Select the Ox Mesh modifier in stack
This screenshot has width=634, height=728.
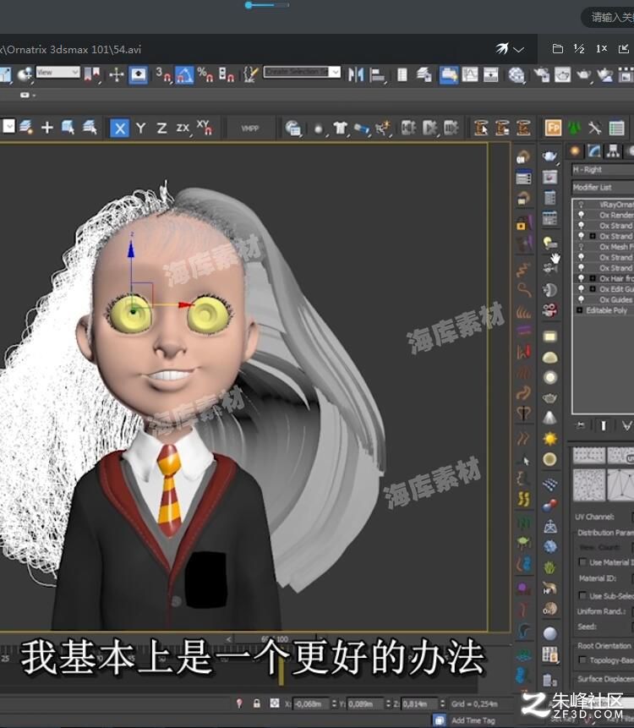616,247
